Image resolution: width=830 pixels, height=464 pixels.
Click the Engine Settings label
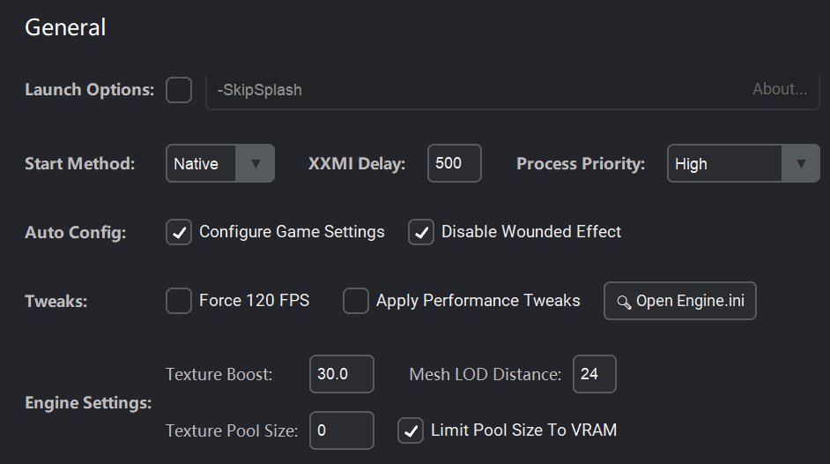(x=88, y=403)
